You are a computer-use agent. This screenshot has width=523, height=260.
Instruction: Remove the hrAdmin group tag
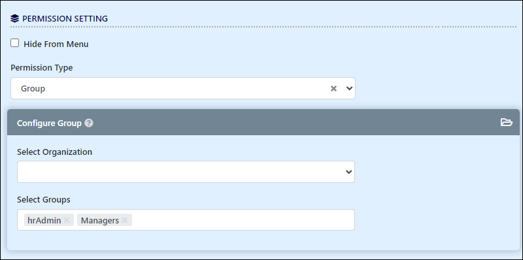point(67,220)
